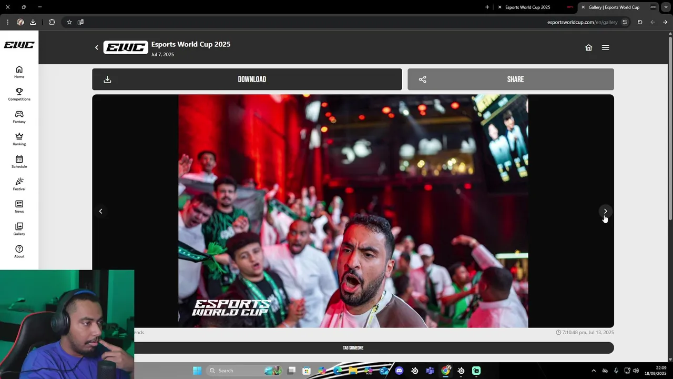Open Schedule in the sidebar
The height and width of the screenshot is (379, 673).
point(19,162)
